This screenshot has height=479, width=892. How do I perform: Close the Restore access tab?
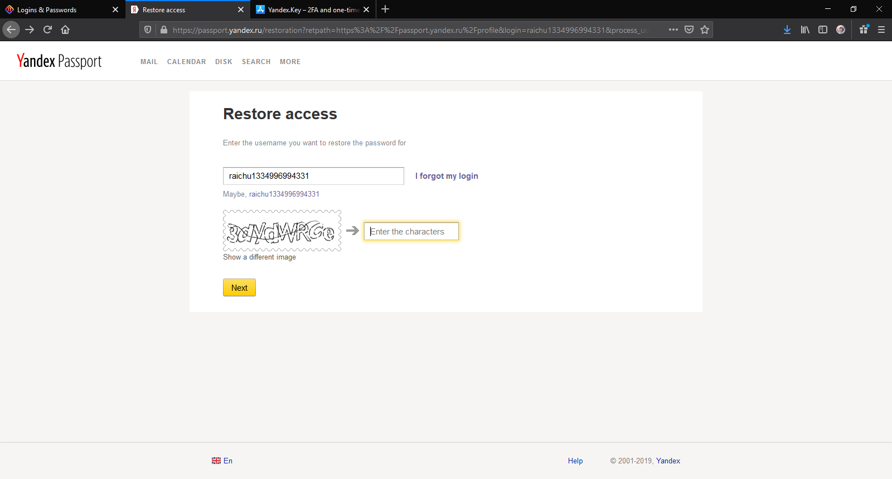(x=241, y=9)
